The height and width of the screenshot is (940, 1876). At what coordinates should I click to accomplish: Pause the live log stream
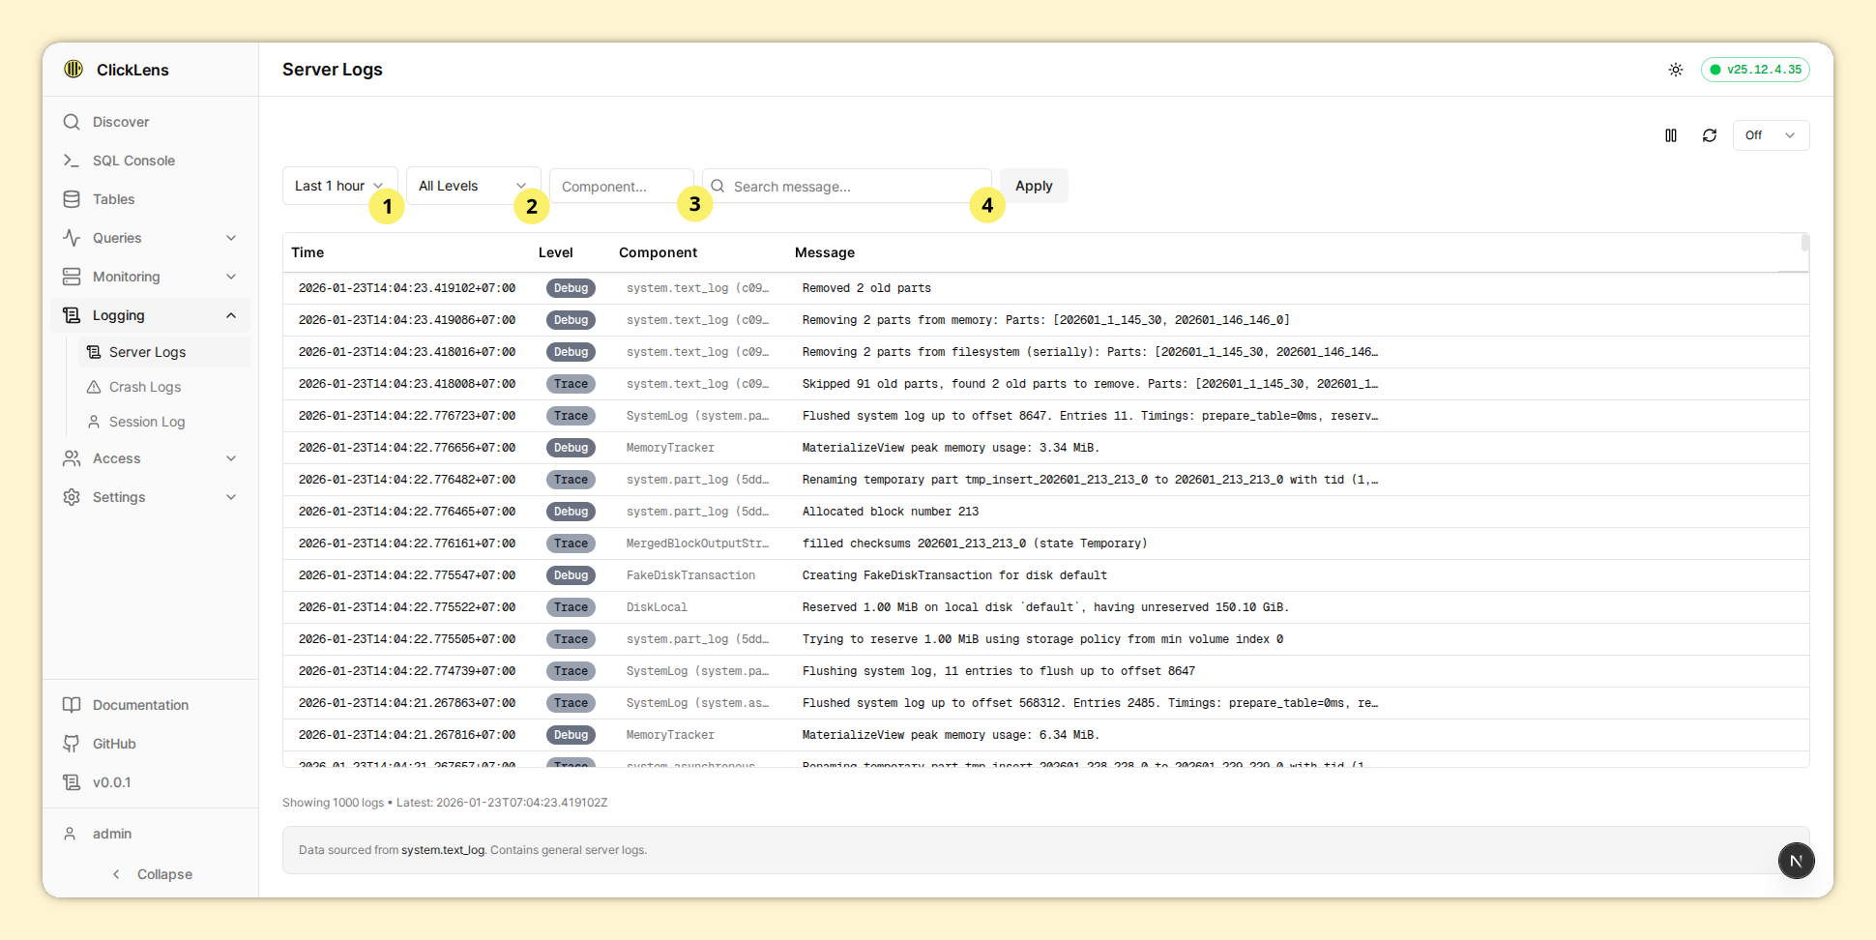[x=1670, y=135]
